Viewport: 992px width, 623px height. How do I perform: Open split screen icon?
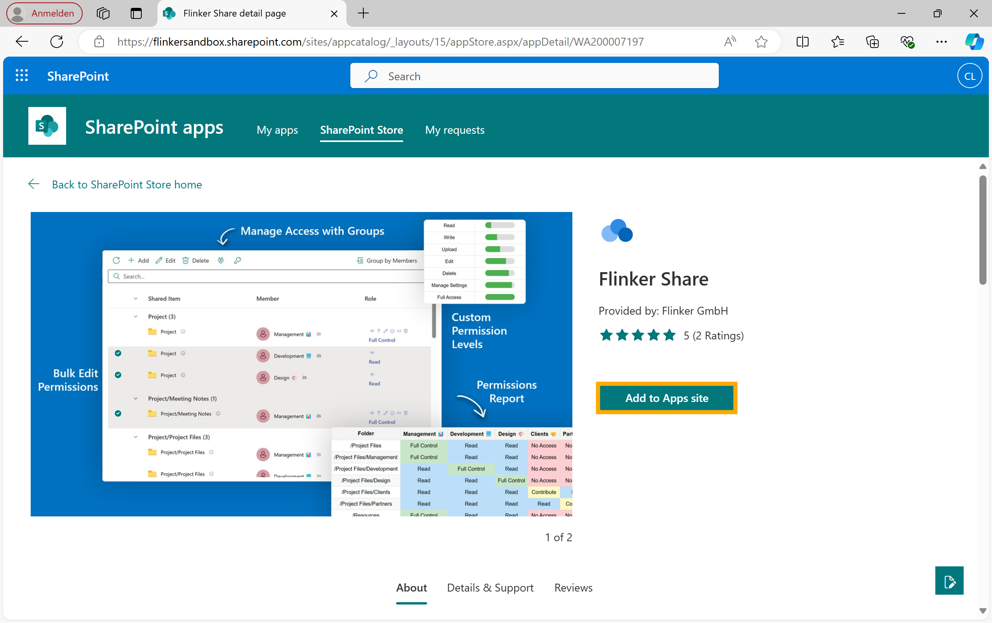803,42
